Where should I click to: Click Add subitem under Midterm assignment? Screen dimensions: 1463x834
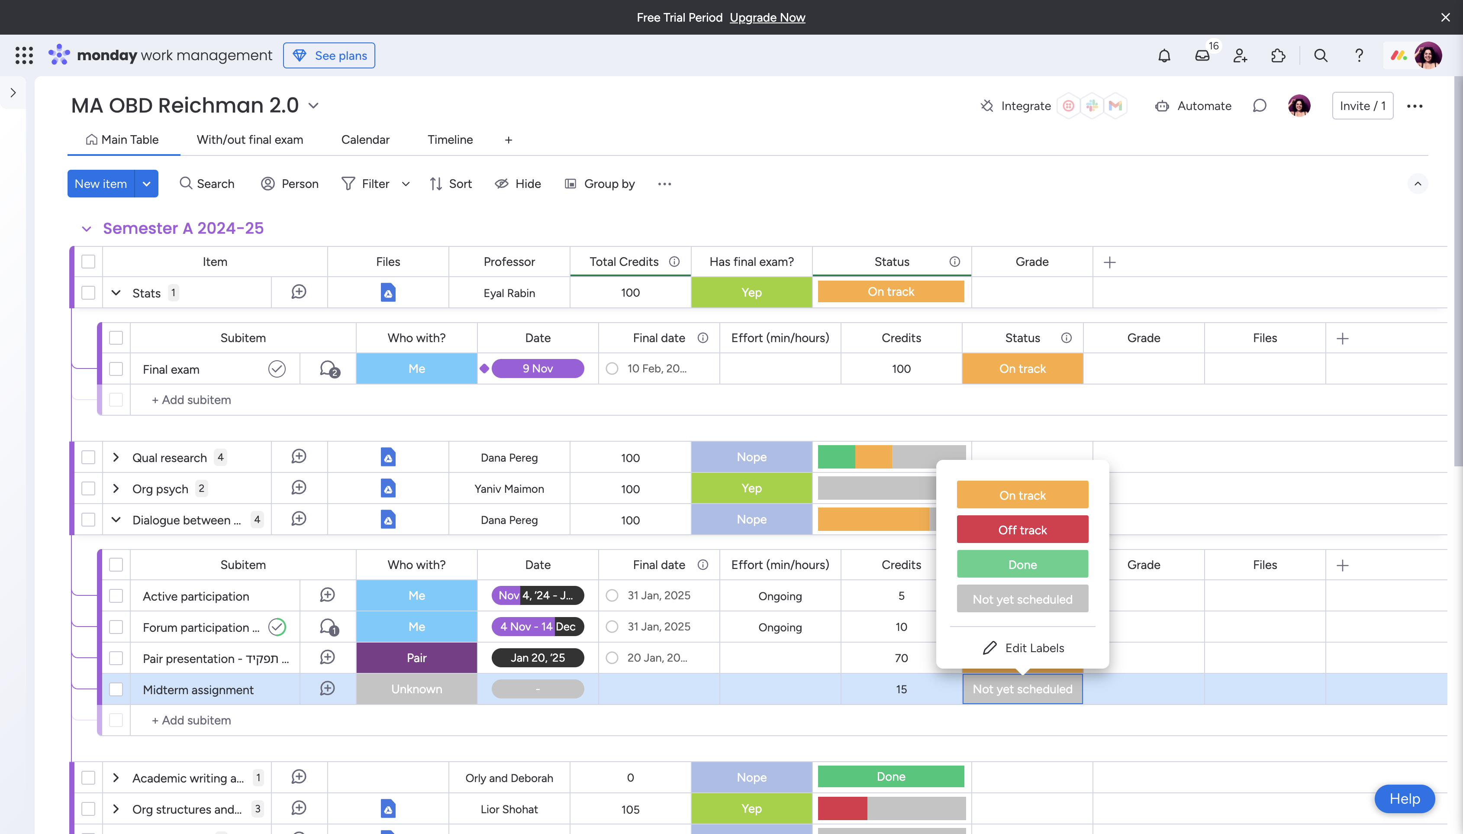coord(191,720)
